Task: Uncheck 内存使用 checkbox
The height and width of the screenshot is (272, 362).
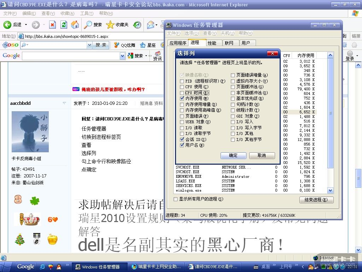Action: click(x=182, y=98)
